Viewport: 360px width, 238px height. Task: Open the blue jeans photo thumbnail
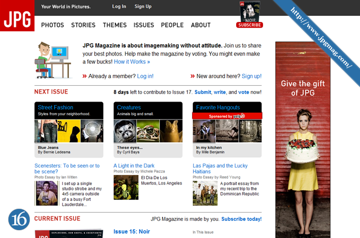point(46,131)
